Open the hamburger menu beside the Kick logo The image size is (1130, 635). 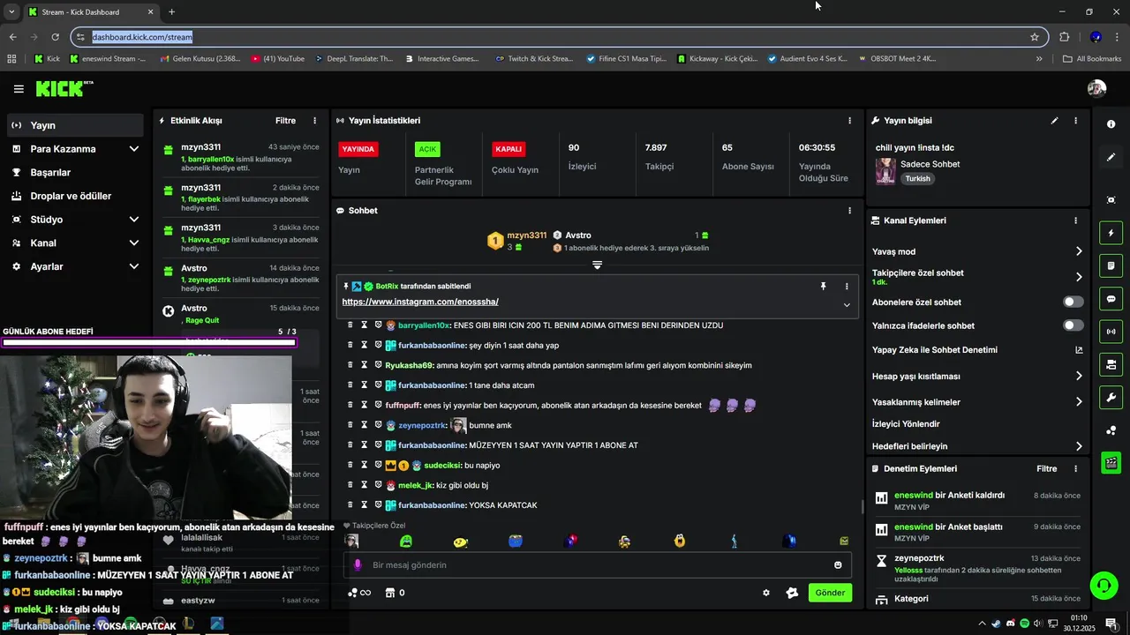coord(19,89)
